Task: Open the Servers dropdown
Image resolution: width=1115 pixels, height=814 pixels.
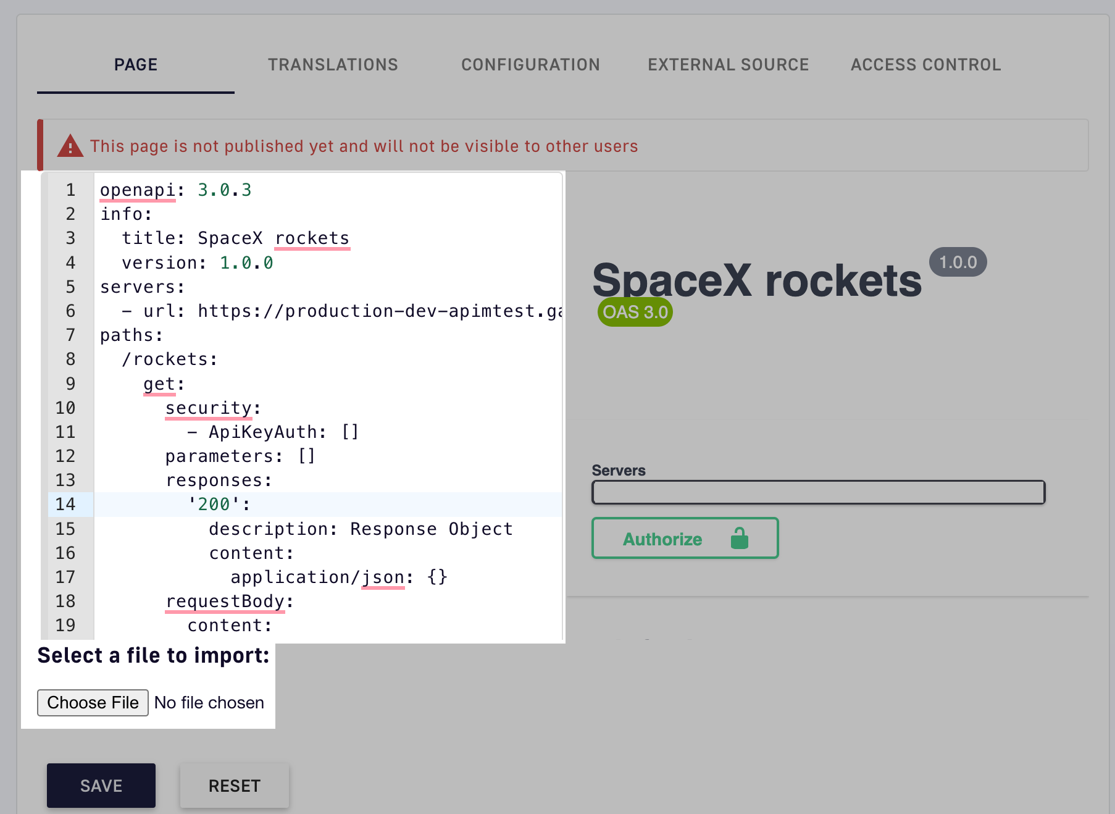Action: (x=818, y=492)
